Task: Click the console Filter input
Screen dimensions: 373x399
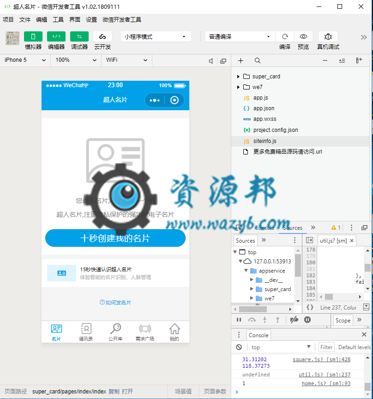Action: (x=326, y=347)
